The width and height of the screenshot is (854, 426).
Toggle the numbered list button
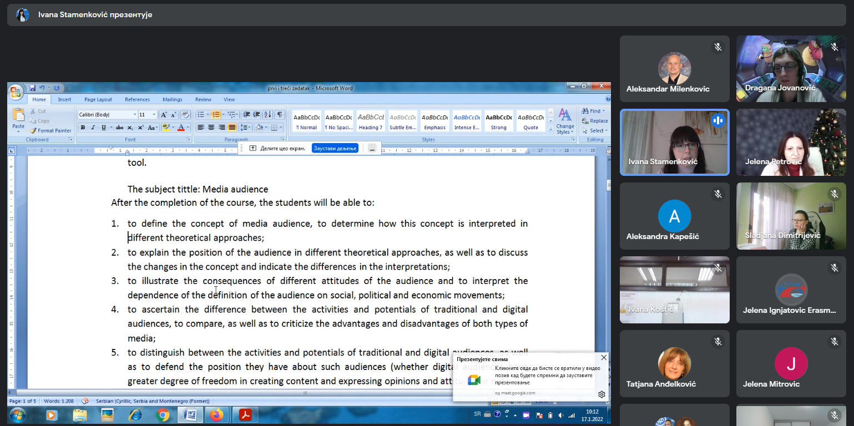[216, 115]
